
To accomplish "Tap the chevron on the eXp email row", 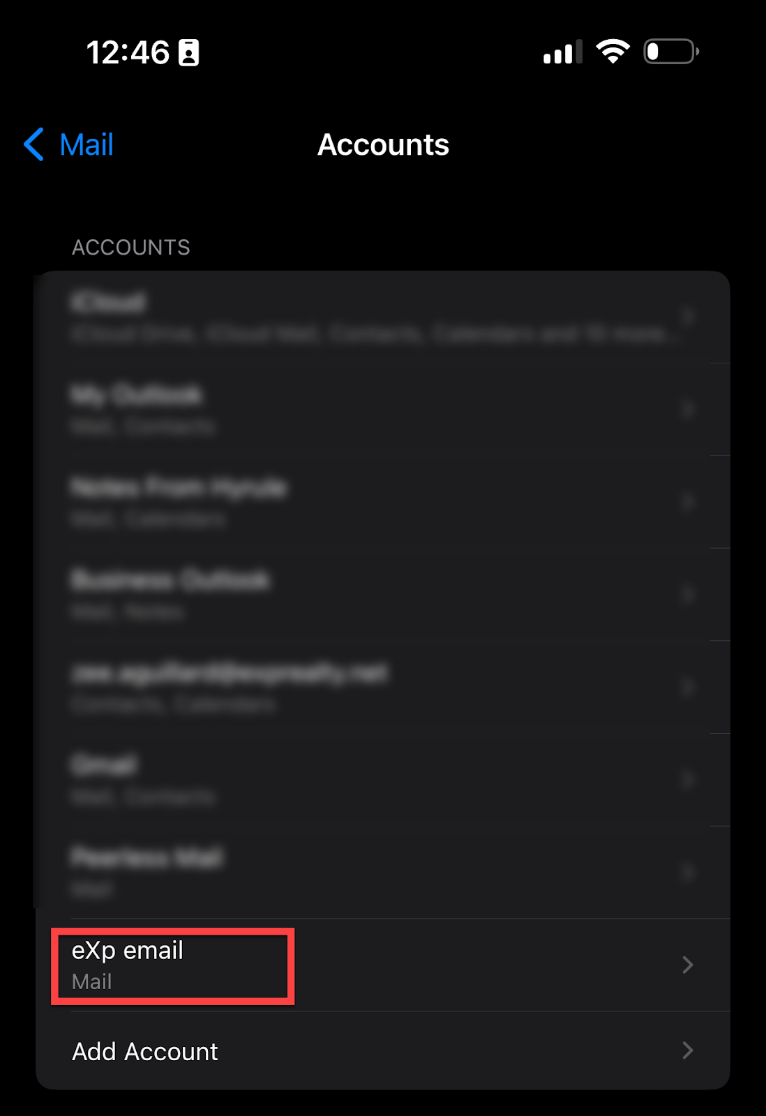I will click(688, 965).
